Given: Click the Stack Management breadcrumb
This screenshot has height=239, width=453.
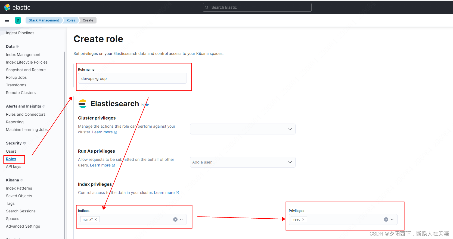Looking at the screenshot, I should (x=44, y=20).
